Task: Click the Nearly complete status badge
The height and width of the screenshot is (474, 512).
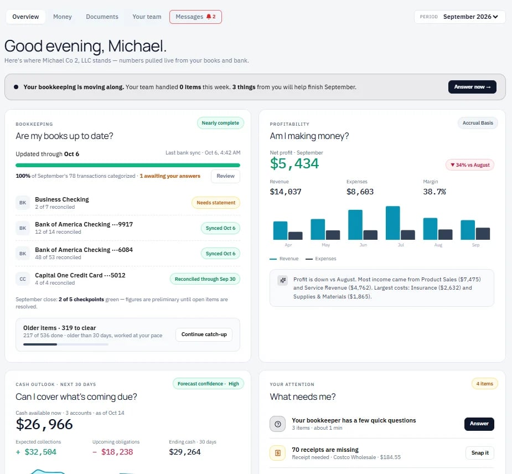Action: click(x=220, y=123)
